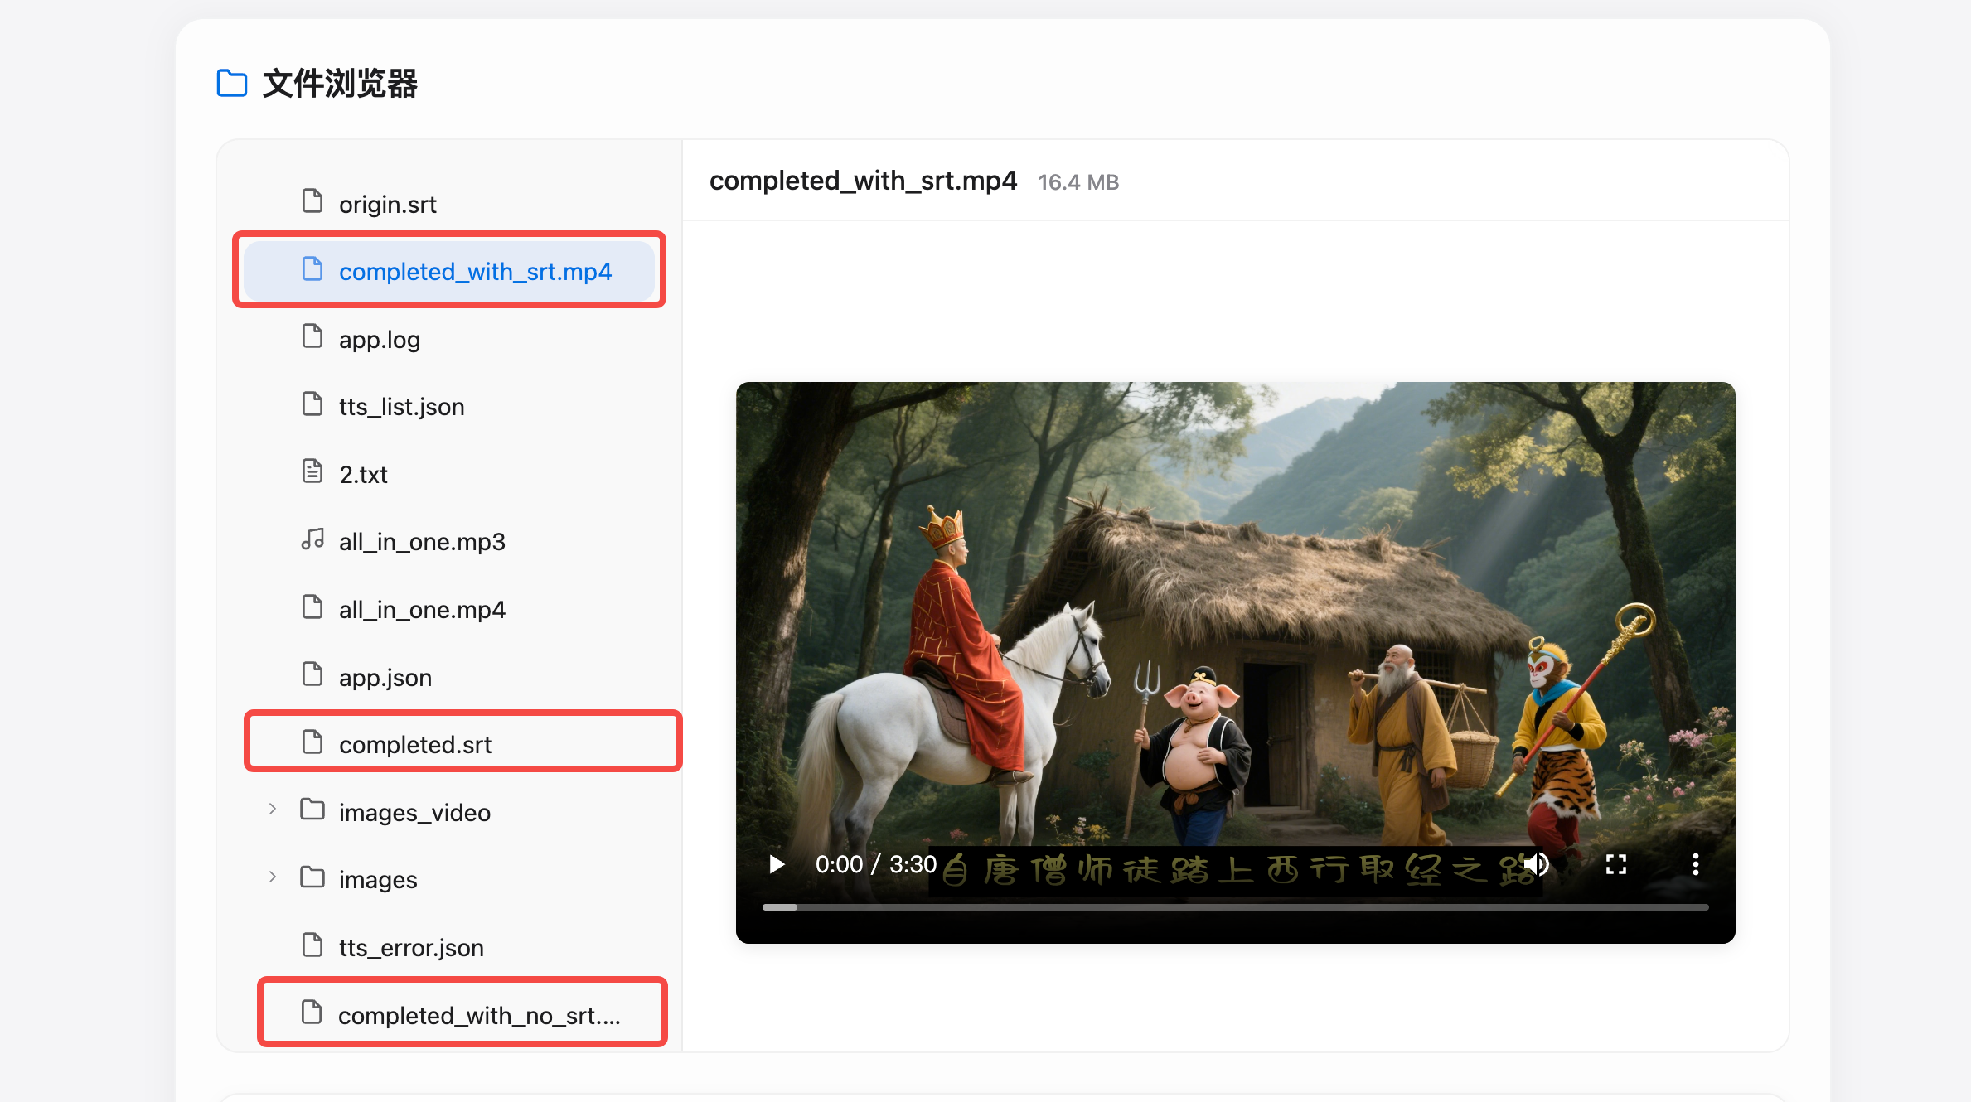This screenshot has width=1971, height=1102.
Task: Enter fullscreen mode on the video
Action: click(1615, 864)
